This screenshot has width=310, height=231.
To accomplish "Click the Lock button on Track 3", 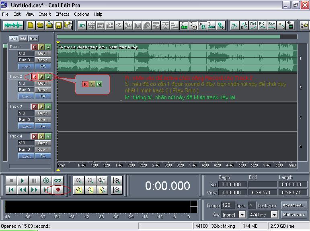I will (x=26, y=126).
